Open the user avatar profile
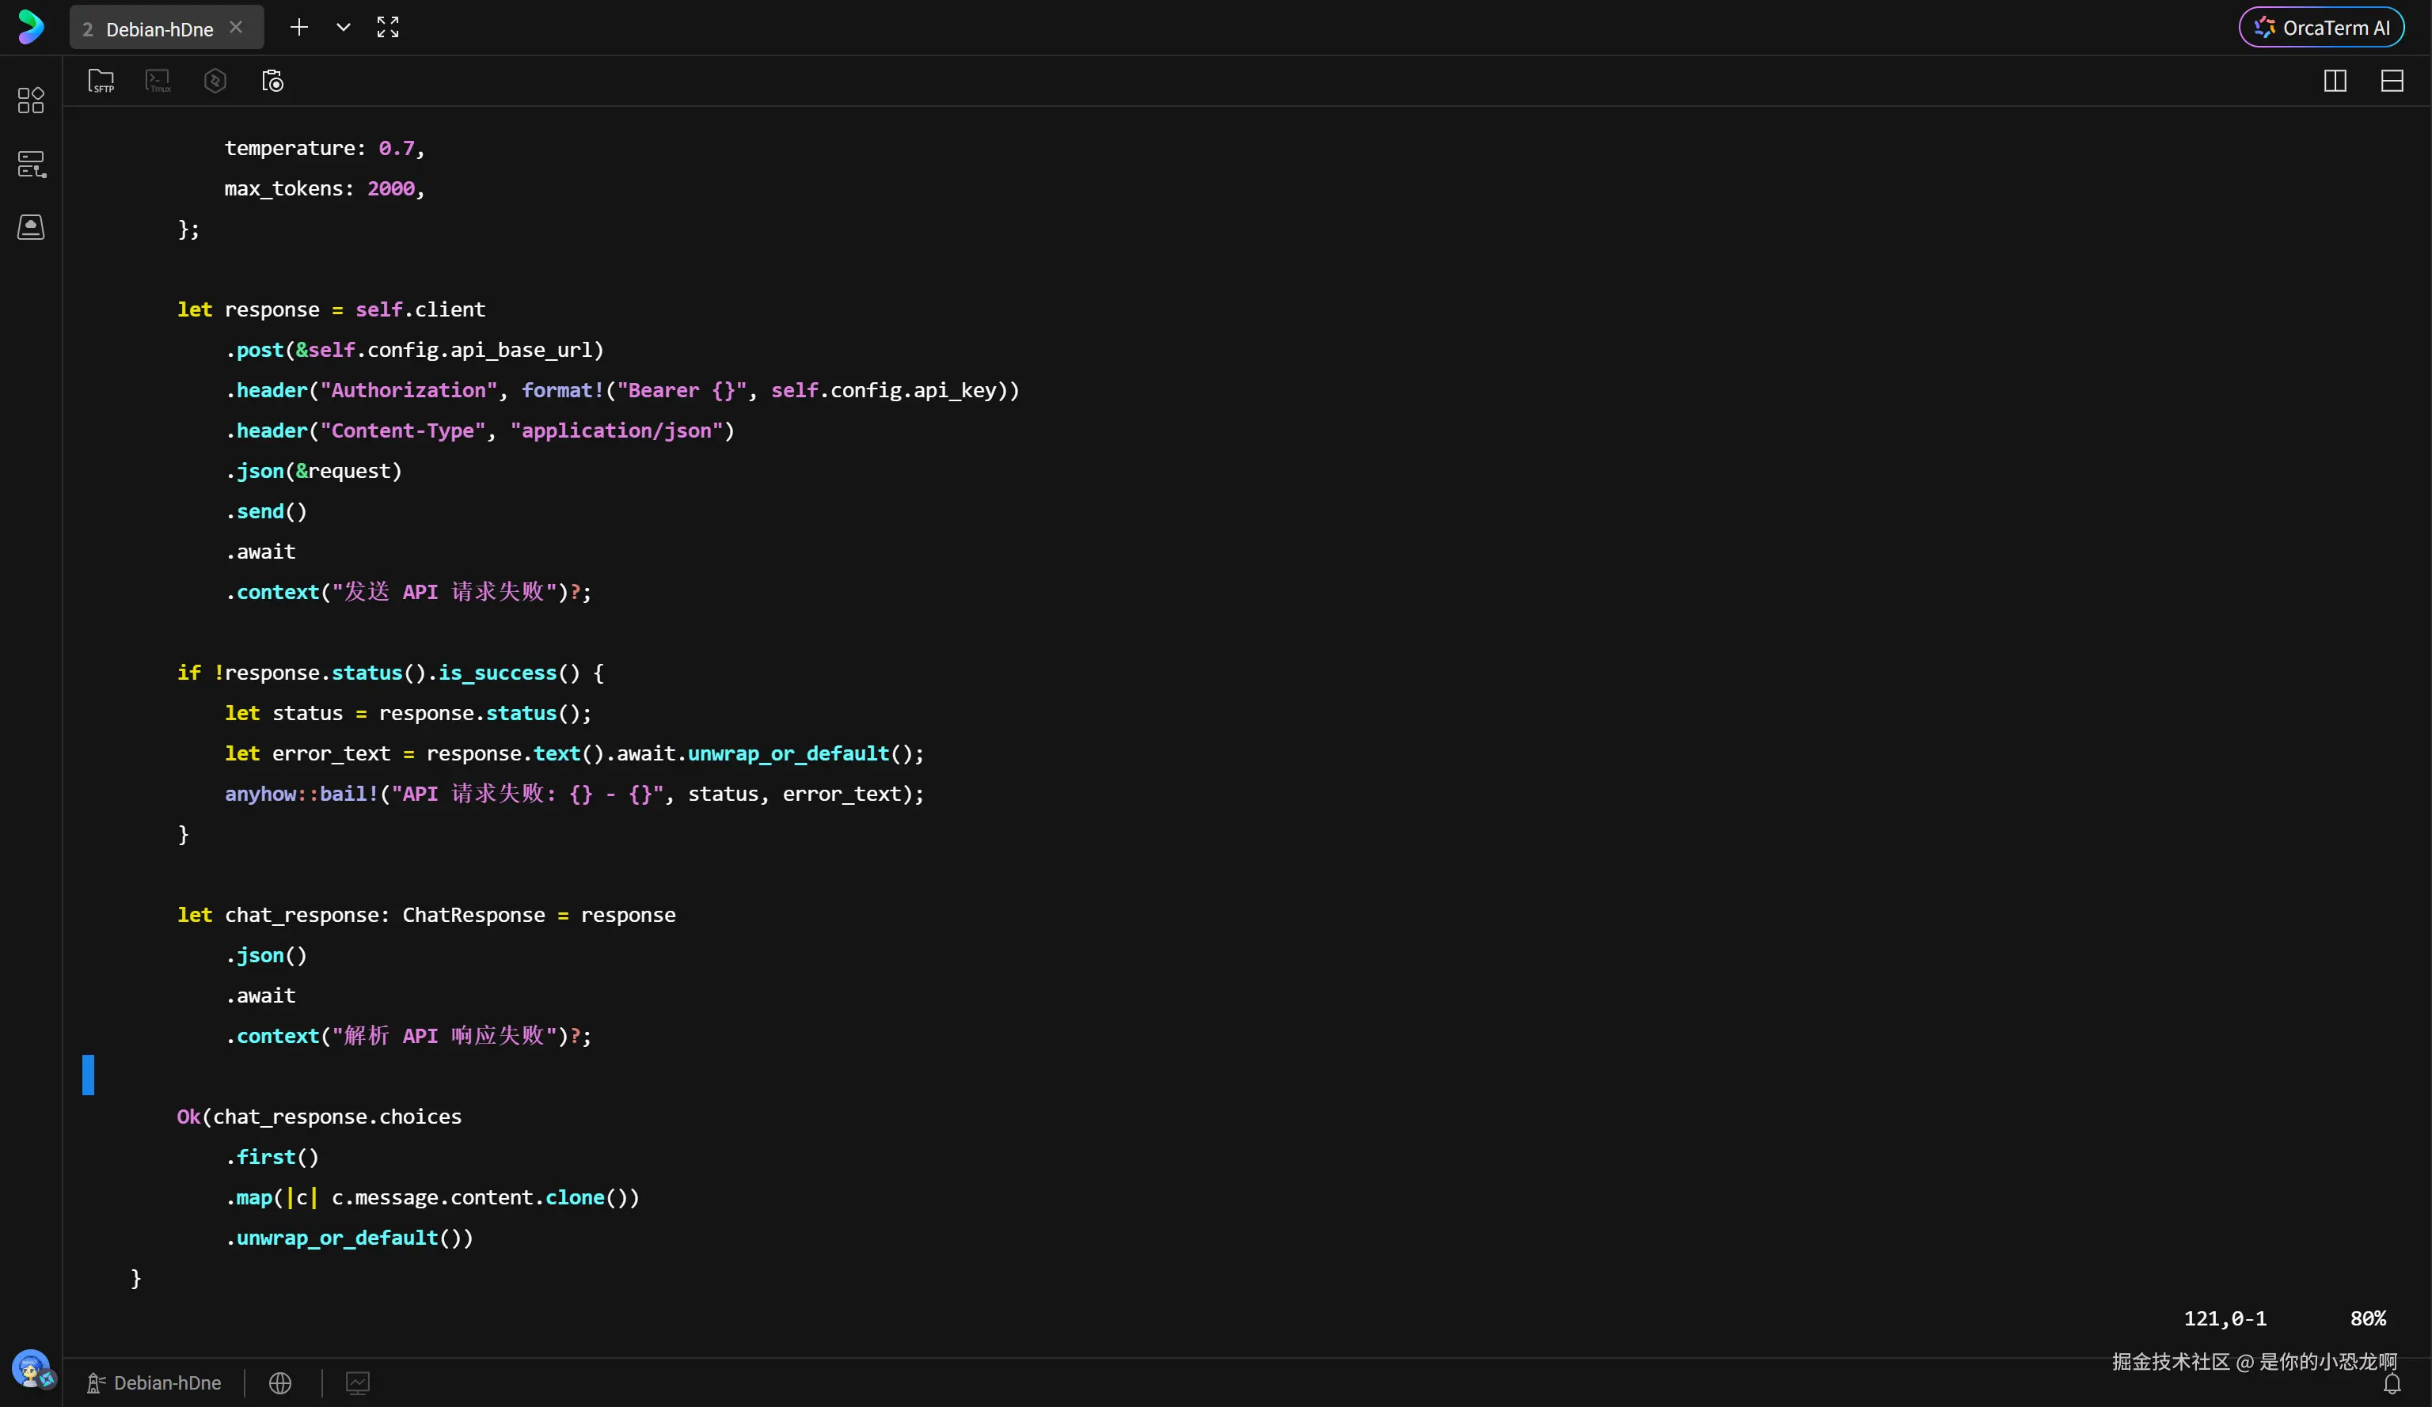 (31, 1367)
